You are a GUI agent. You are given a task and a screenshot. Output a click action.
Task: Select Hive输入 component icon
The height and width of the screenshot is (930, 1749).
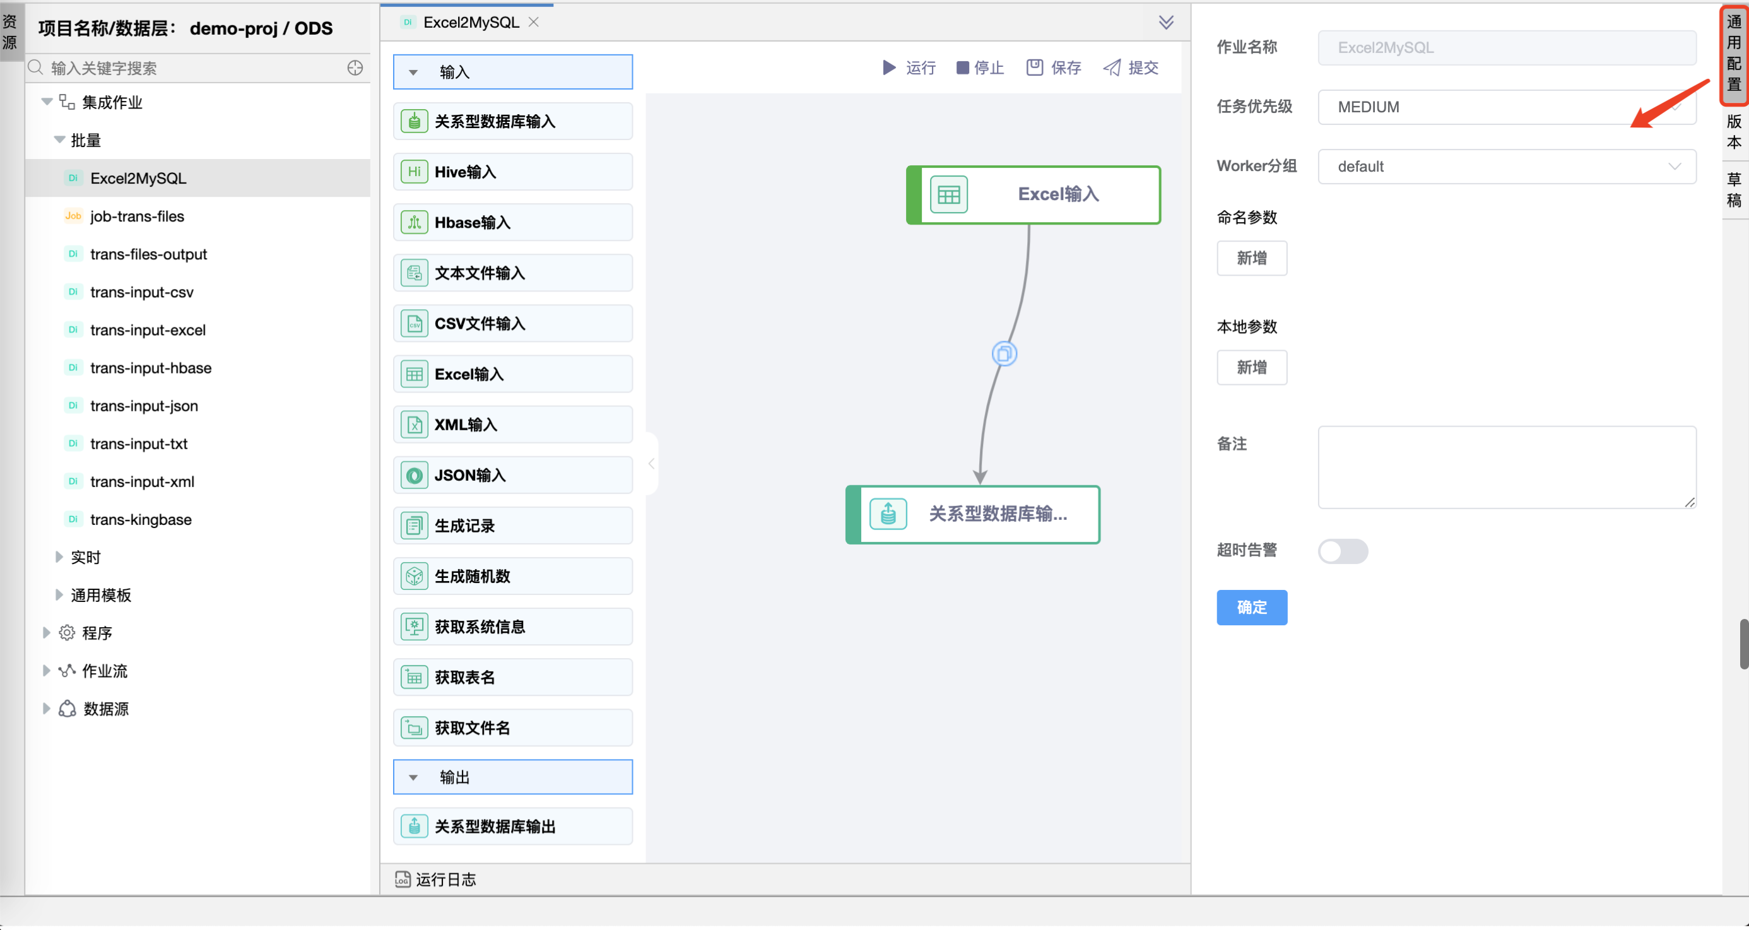point(414,172)
